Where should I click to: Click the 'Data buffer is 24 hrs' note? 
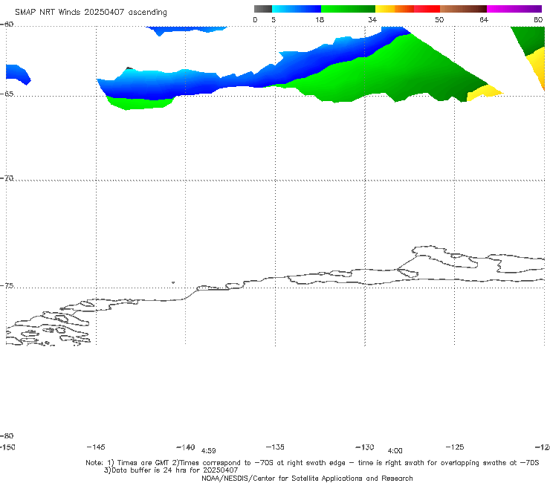click(171, 470)
